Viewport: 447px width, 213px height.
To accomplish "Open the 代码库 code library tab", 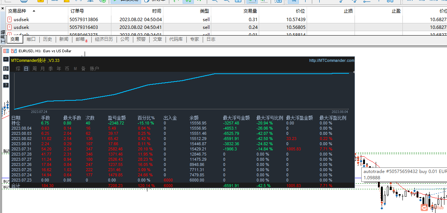I will coord(176,39).
